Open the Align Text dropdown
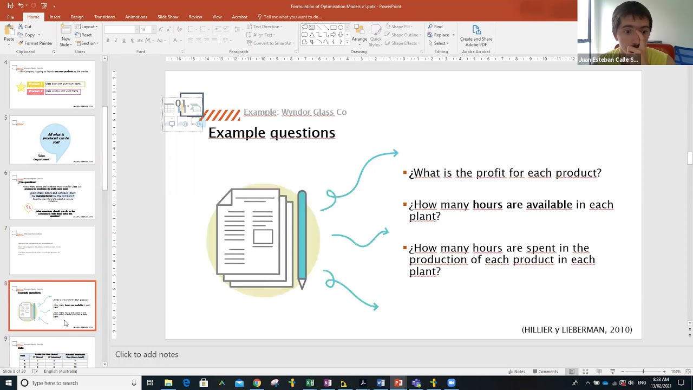Screen dimensions: 693x390 [x=260, y=35]
